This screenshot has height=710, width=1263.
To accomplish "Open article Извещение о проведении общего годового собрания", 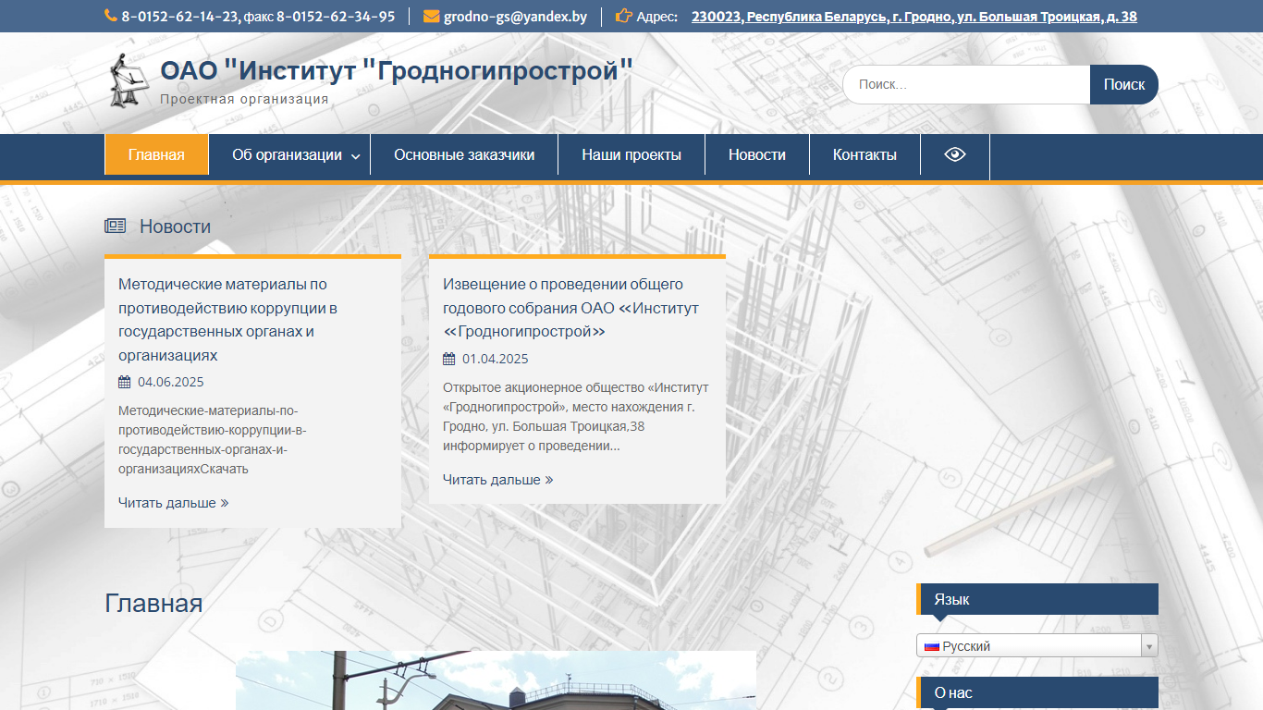I will pos(570,307).
